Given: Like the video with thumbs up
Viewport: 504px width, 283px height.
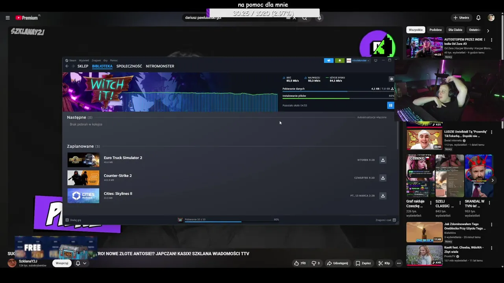Looking at the screenshot, I should [x=300, y=263].
